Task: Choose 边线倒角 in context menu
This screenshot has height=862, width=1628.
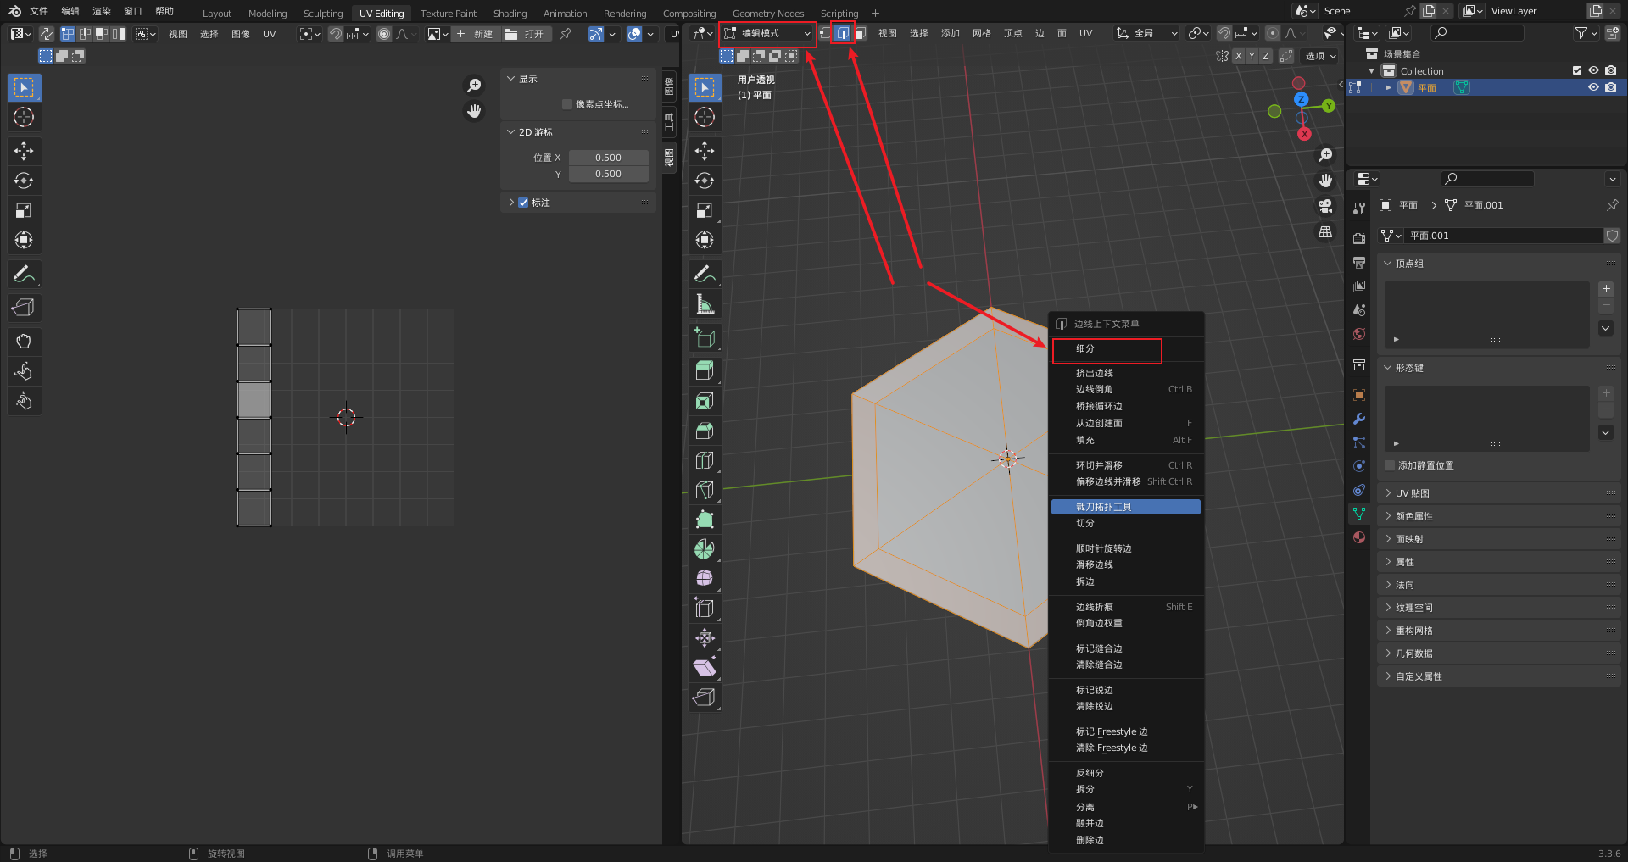Action: (x=1126, y=389)
